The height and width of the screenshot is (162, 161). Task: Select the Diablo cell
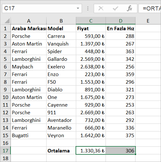(x=61, y=89)
